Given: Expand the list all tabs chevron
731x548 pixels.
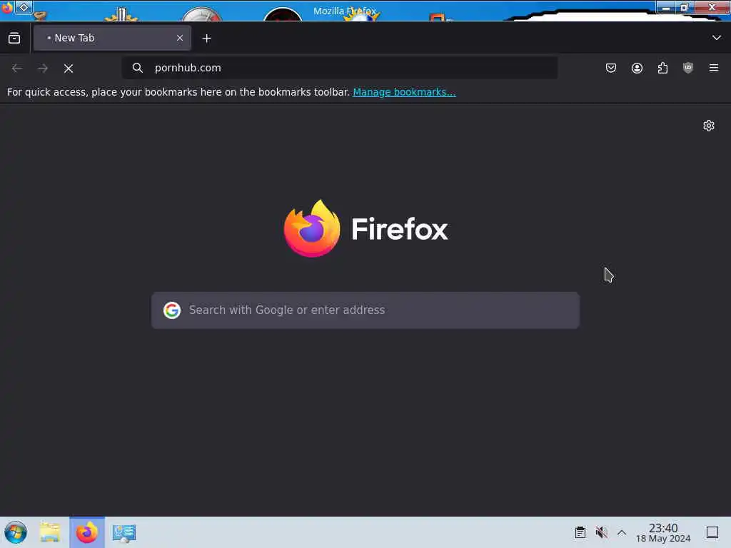Looking at the screenshot, I should tap(716, 38).
